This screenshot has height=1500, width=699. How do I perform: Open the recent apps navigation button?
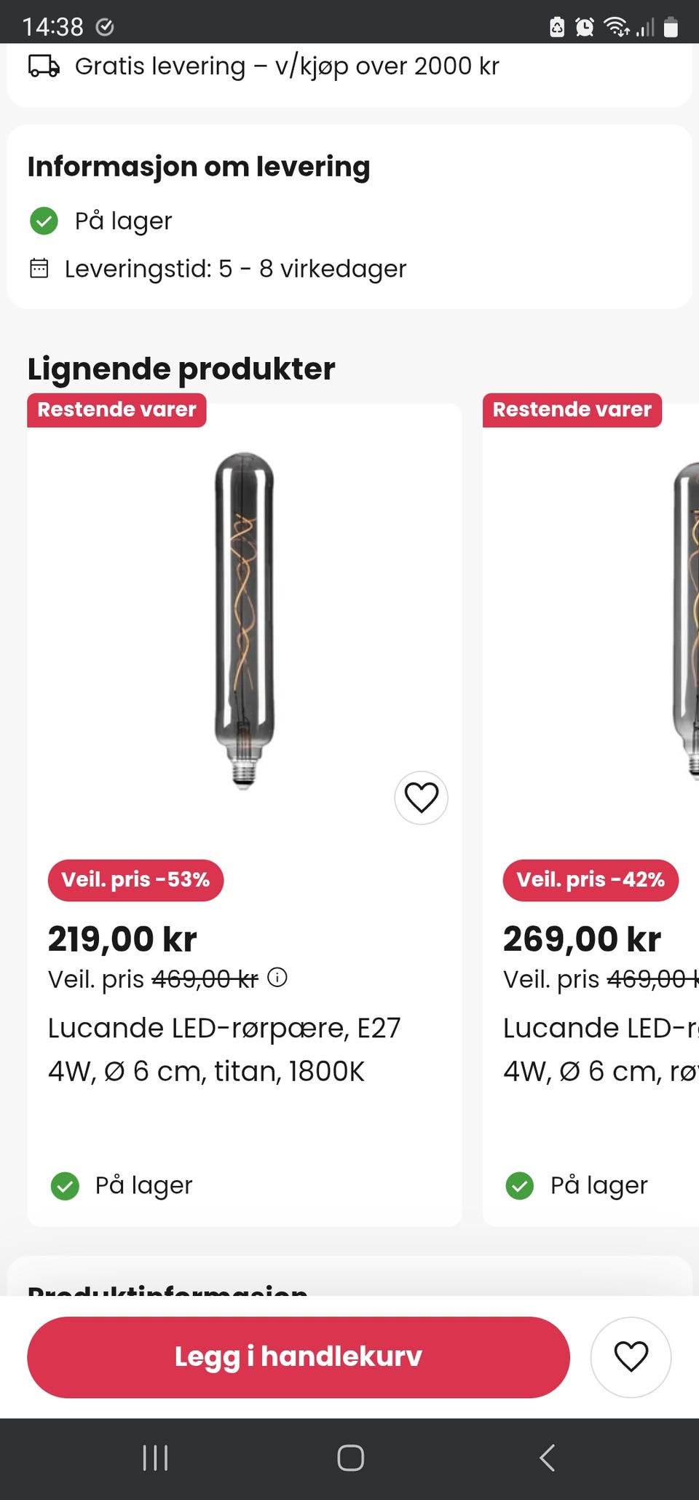[155, 1458]
